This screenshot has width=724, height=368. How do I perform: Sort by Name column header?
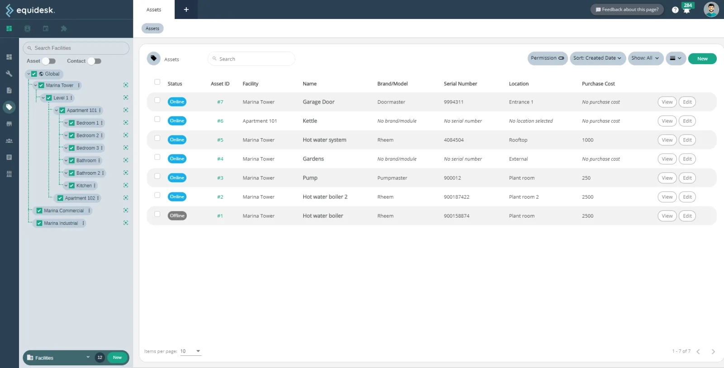pyautogui.click(x=310, y=84)
